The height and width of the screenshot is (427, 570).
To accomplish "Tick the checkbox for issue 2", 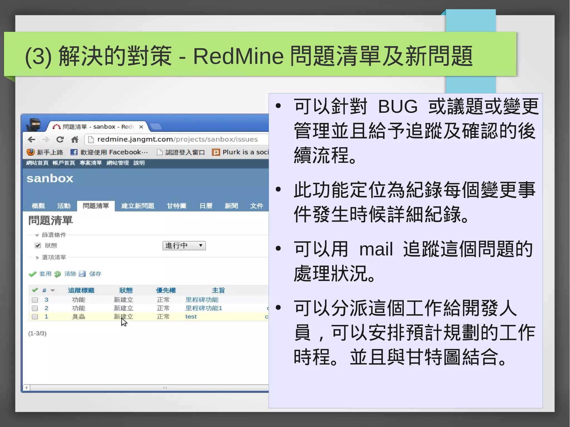I will [35, 308].
